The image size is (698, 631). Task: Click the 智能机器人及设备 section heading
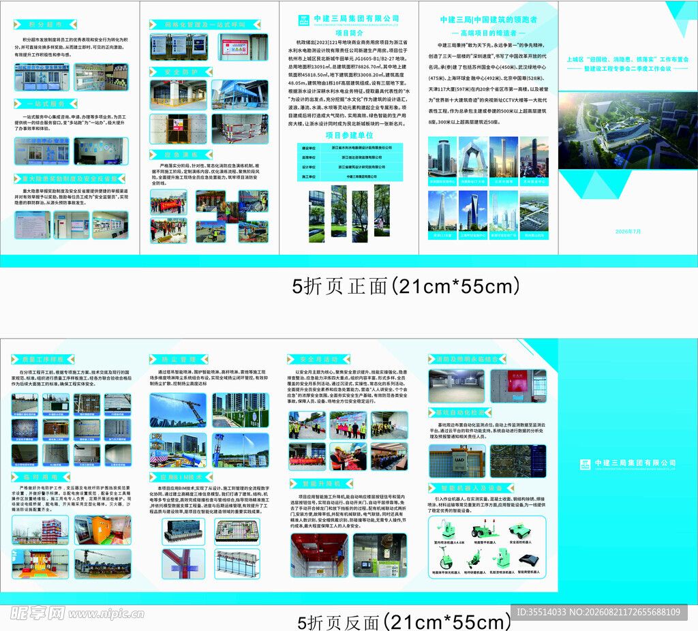pyautogui.click(x=472, y=488)
